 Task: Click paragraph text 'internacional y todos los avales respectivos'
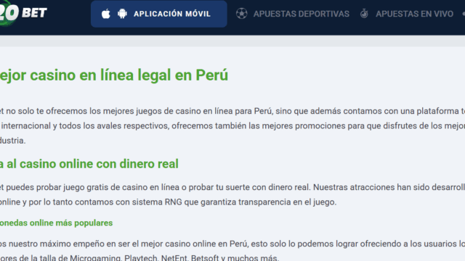tap(85, 125)
